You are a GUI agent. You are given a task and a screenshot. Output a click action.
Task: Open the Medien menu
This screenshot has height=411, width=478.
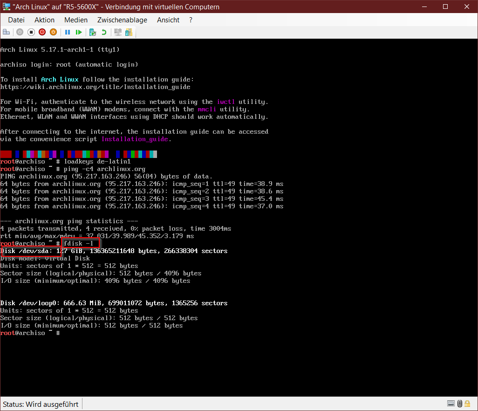point(76,20)
